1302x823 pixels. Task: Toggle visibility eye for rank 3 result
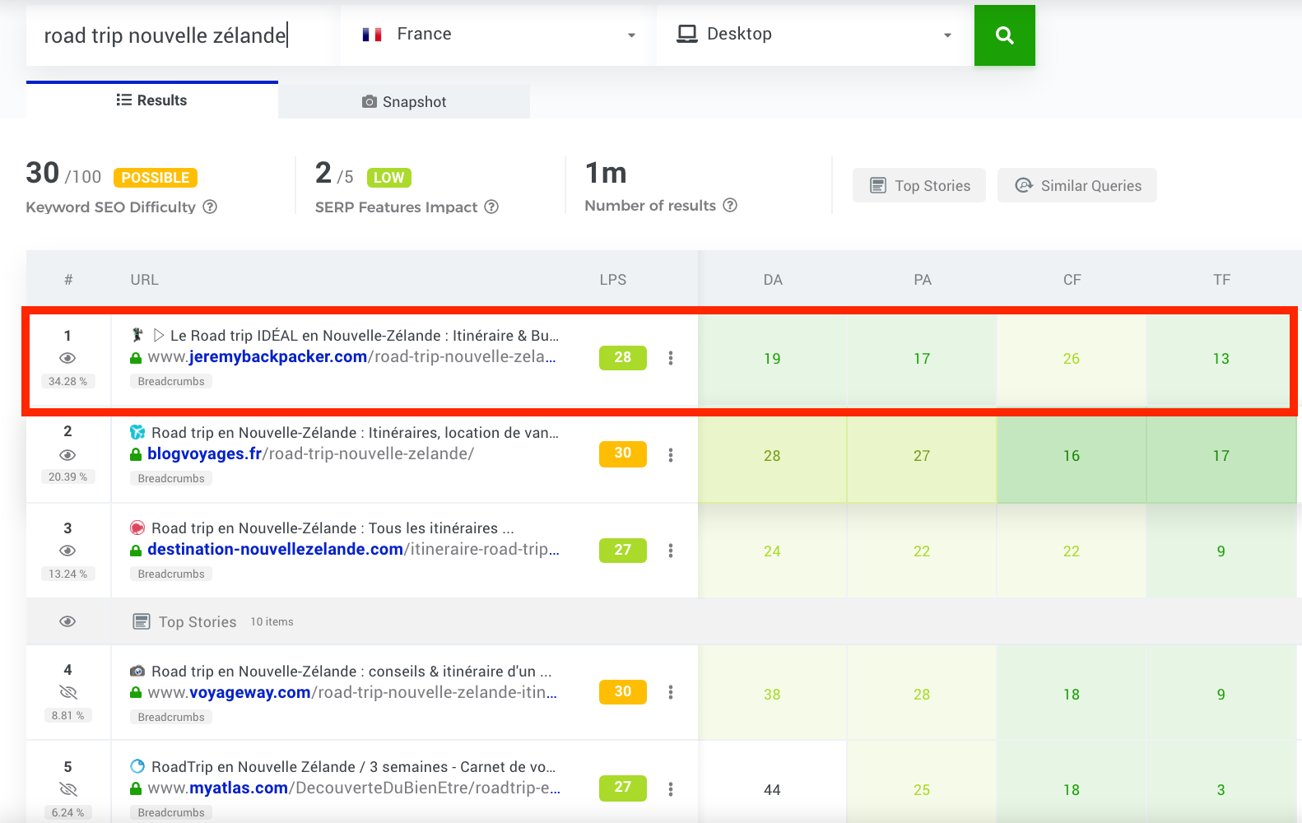(x=67, y=551)
